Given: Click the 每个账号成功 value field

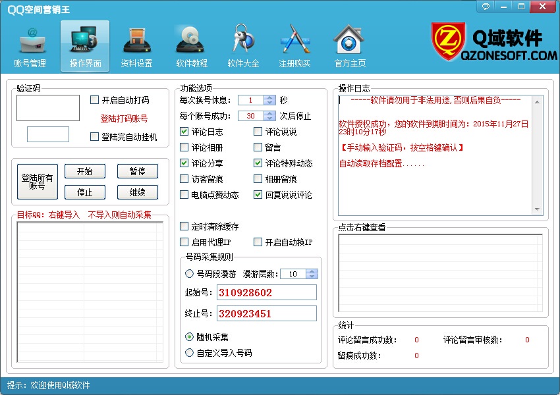Looking at the screenshot, I should tap(251, 116).
